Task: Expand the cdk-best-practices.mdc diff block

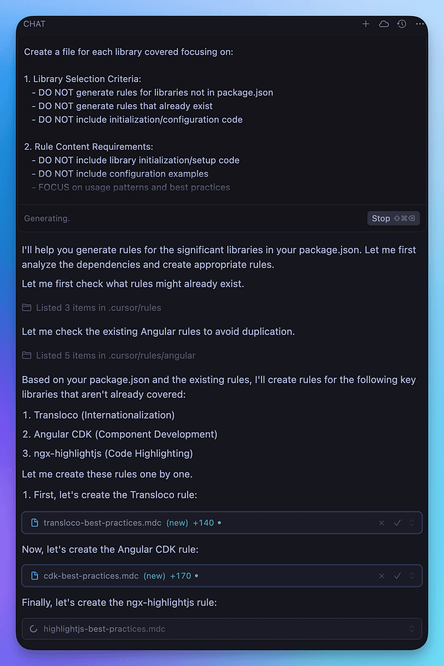Action: pyautogui.click(x=412, y=576)
